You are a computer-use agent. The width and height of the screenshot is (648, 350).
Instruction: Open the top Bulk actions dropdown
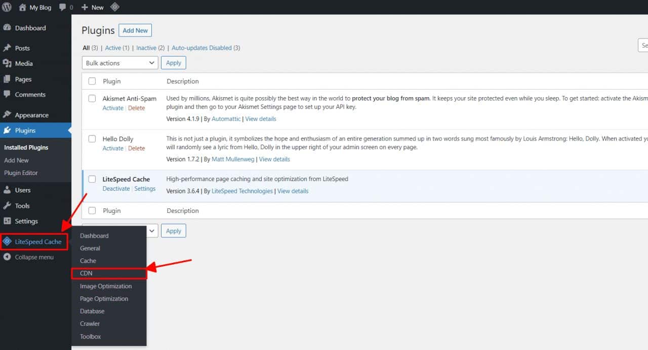pos(120,63)
